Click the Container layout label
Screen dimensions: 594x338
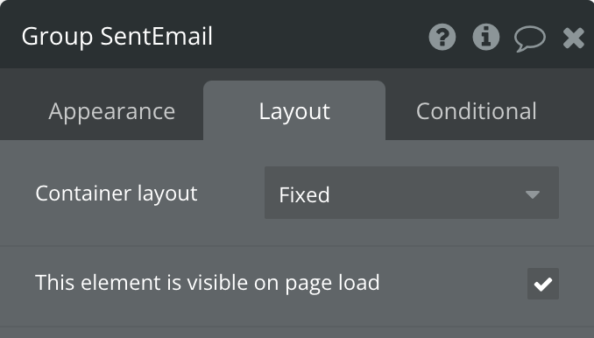coord(117,194)
